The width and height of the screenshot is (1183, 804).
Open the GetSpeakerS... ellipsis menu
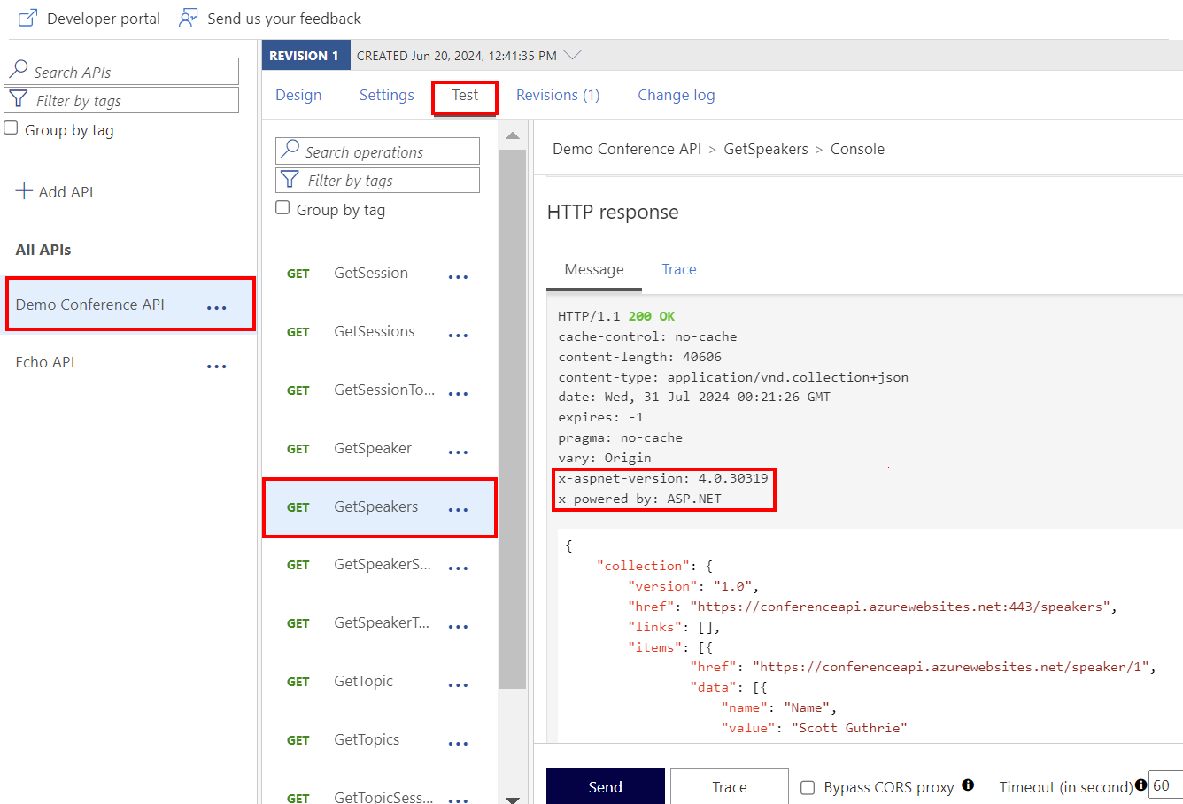(458, 568)
